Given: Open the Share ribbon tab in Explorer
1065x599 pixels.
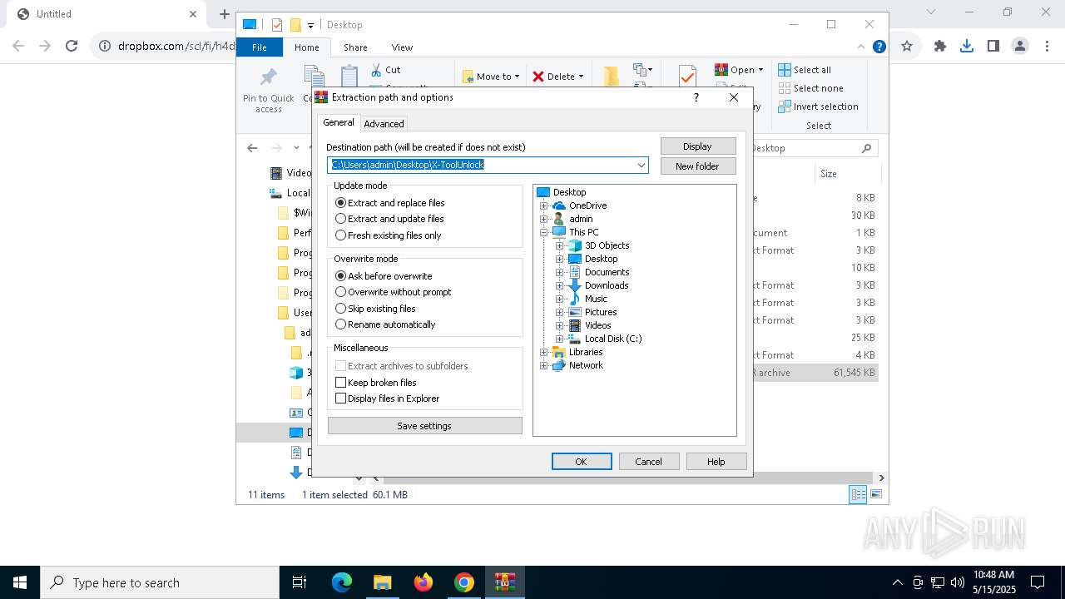Looking at the screenshot, I should (355, 47).
